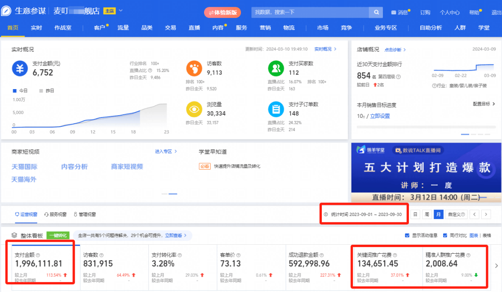Open 首页 navigation tab
This screenshot has height=292, width=502.
click(x=13, y=28)
